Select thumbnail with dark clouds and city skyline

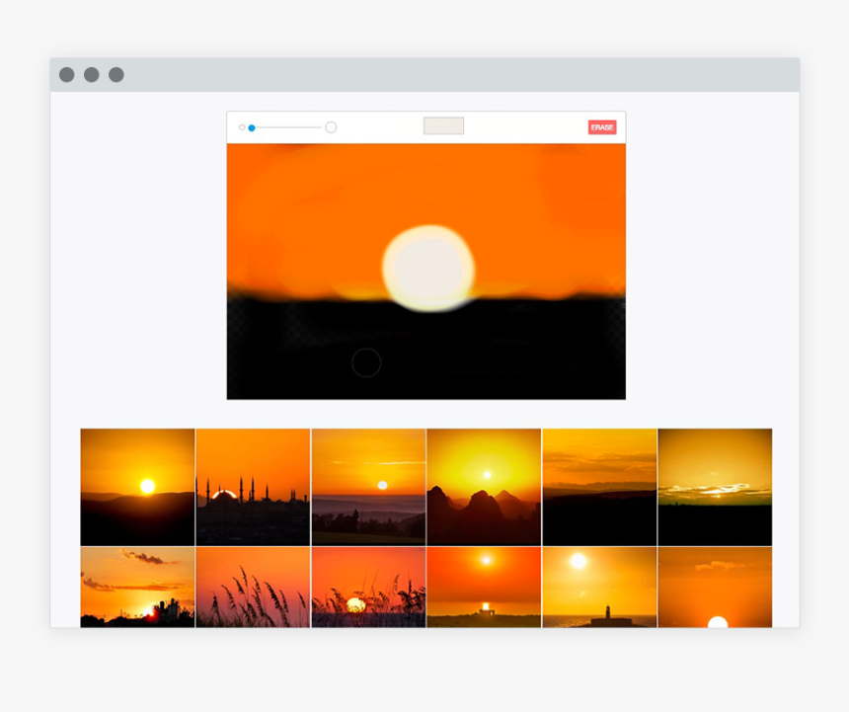click(137, 587)
